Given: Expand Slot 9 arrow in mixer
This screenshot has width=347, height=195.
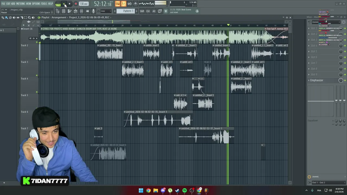Looking at the screenshot, I should coord(309,74).
